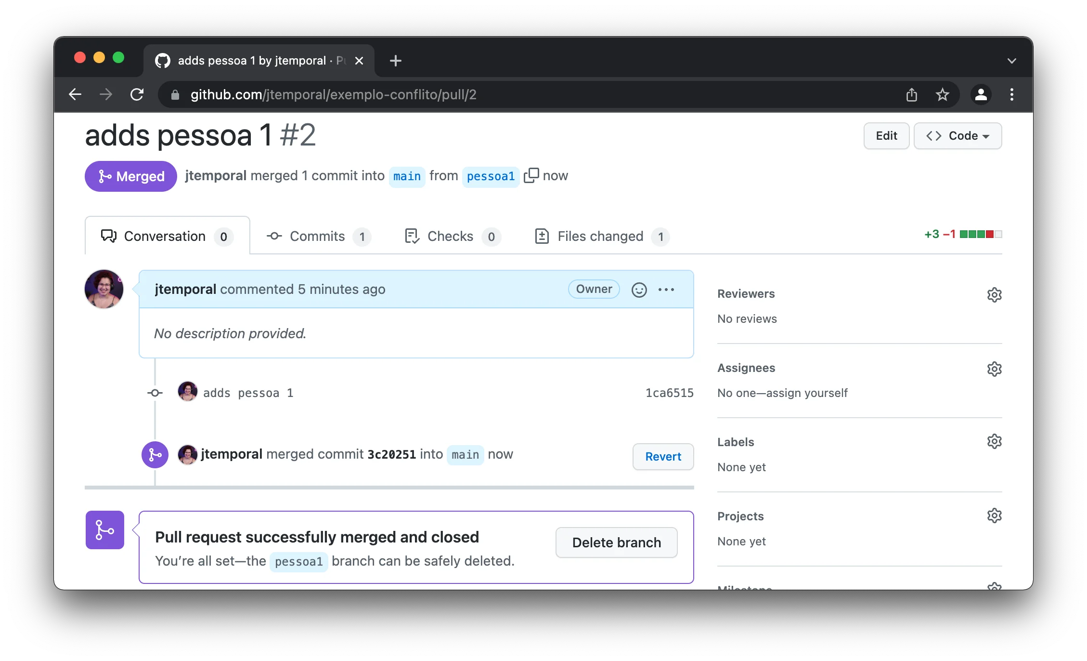Open commit 1ca6515 details
Image resolution: width=1087 pixels, height=661 pixels.
pos(669,393)
